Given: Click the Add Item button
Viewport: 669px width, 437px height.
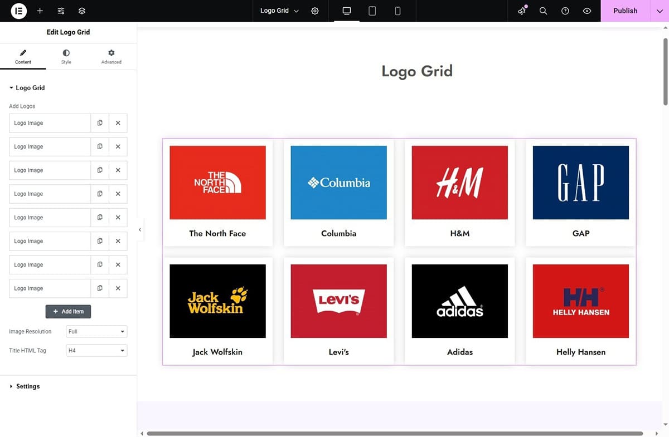Looking at the screenshot, I should tap(68, 312).
